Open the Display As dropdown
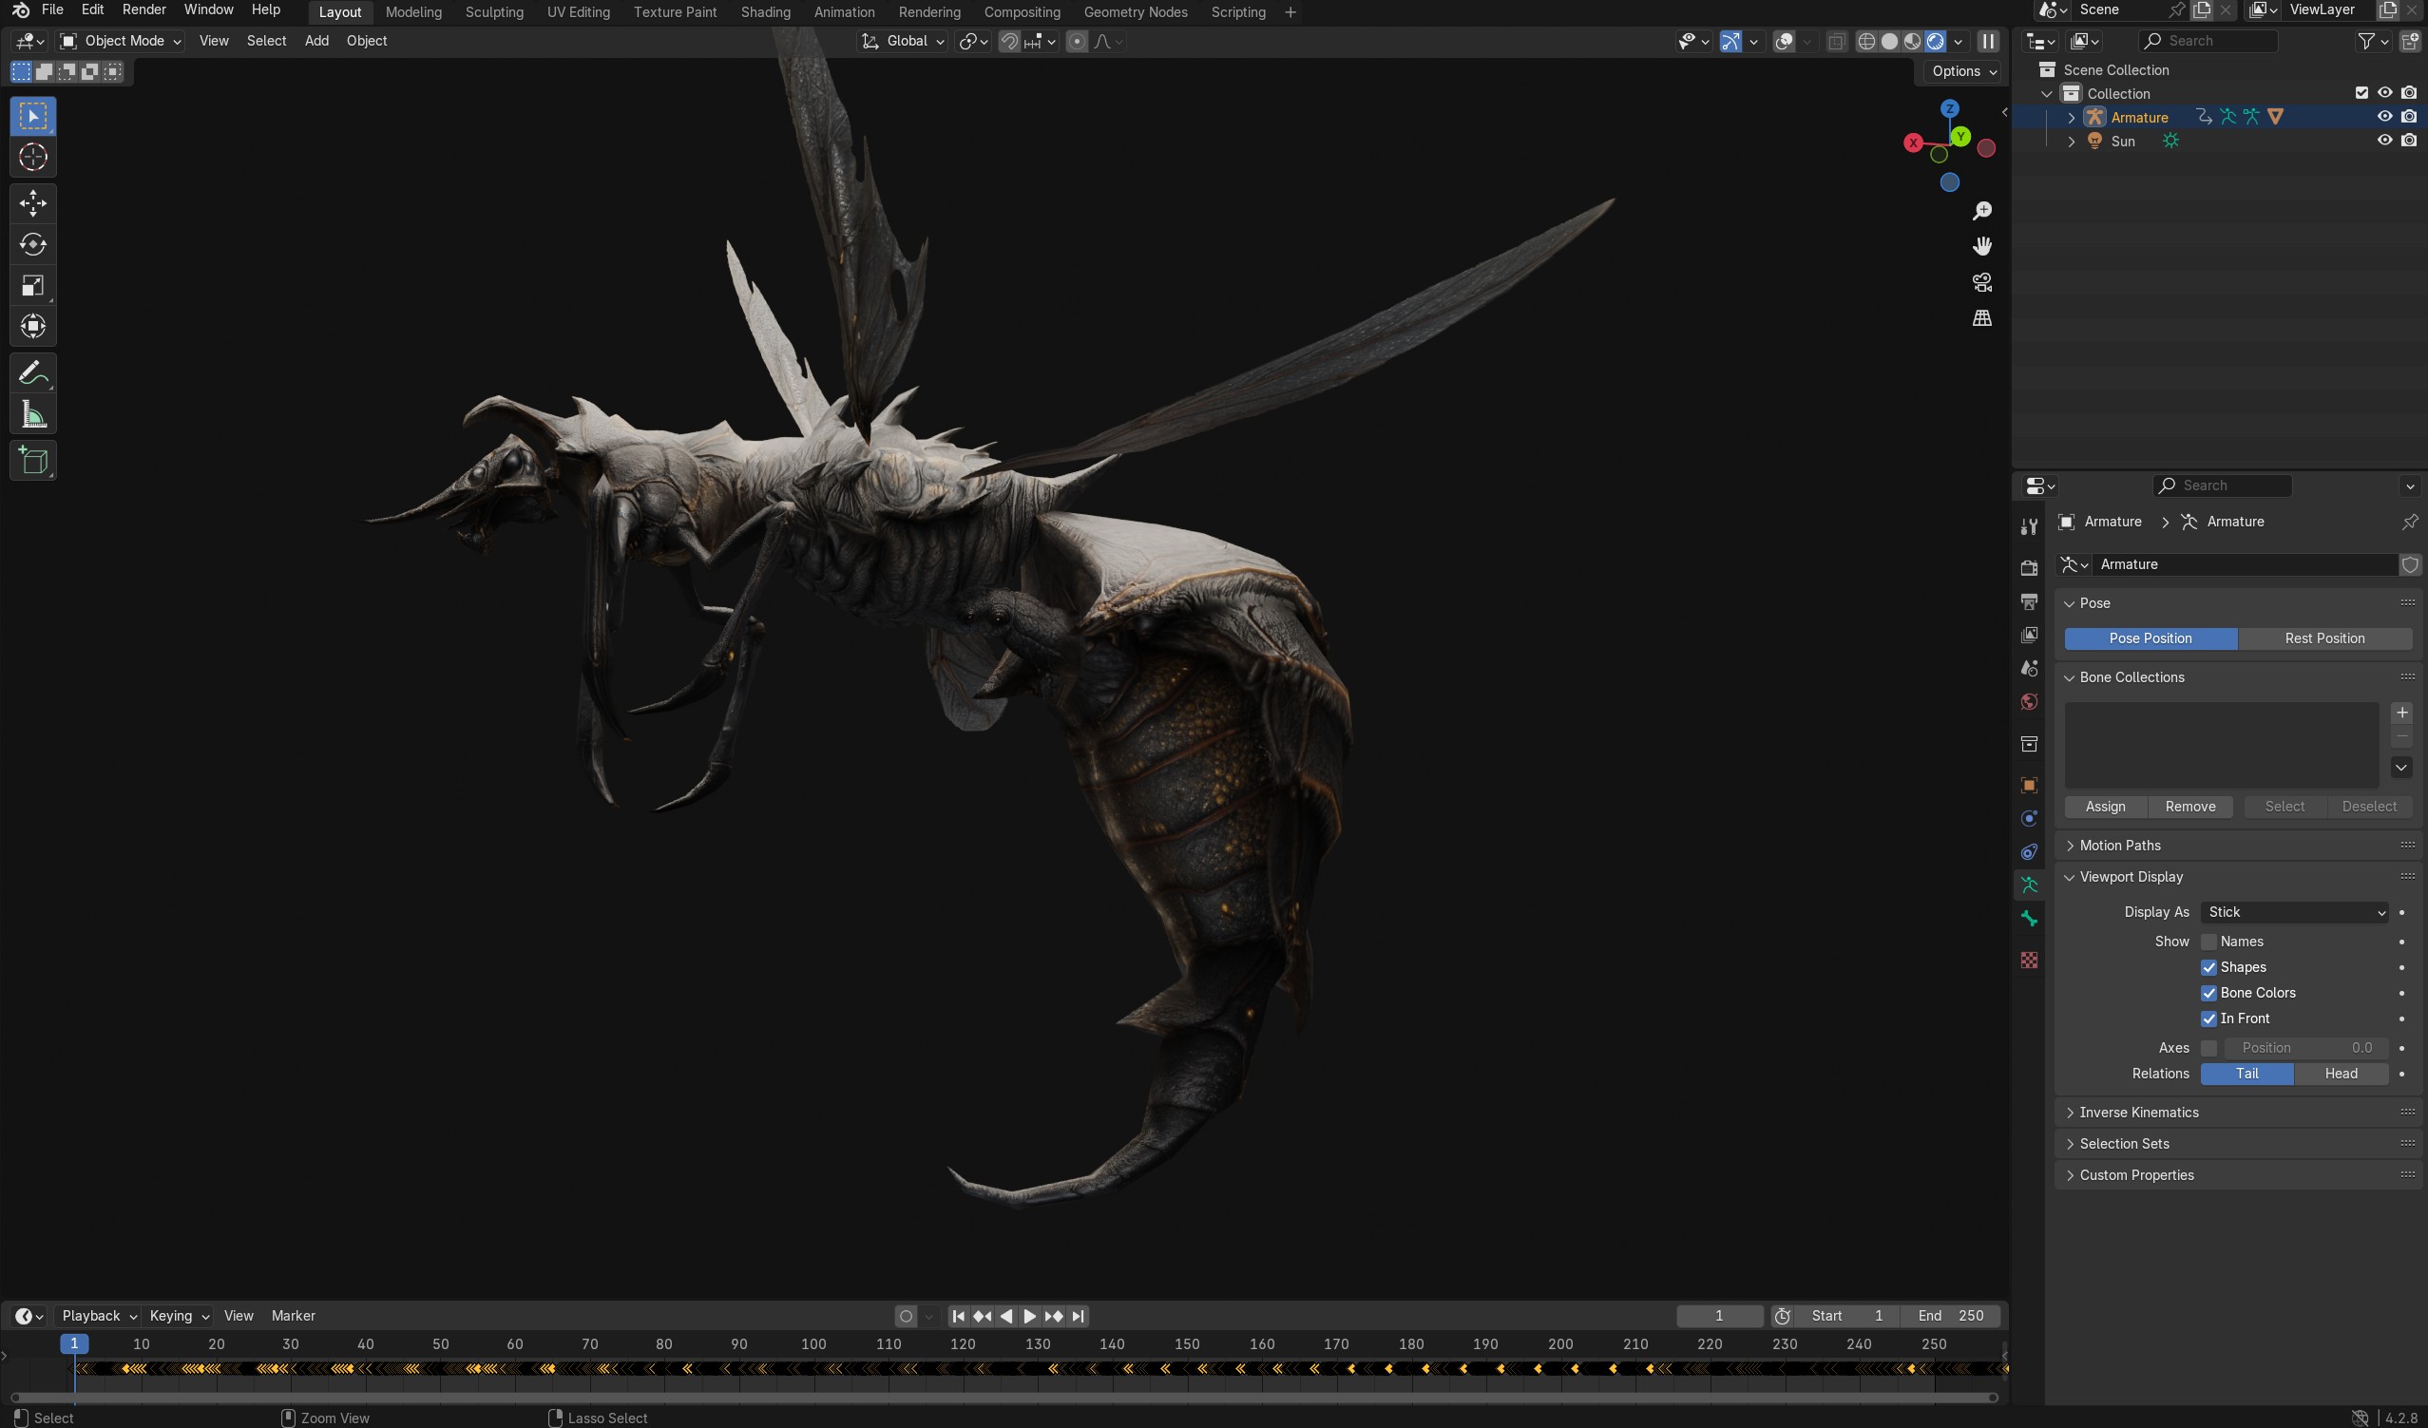 click(x=2293, y=911)
